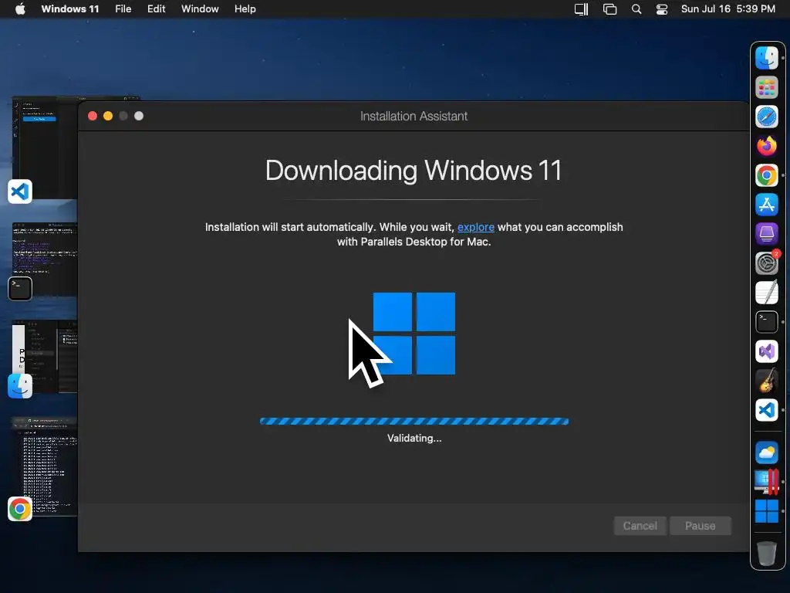
Task: Launch purple Visual Studio from the Dock
Action: (x=766, y=351)
